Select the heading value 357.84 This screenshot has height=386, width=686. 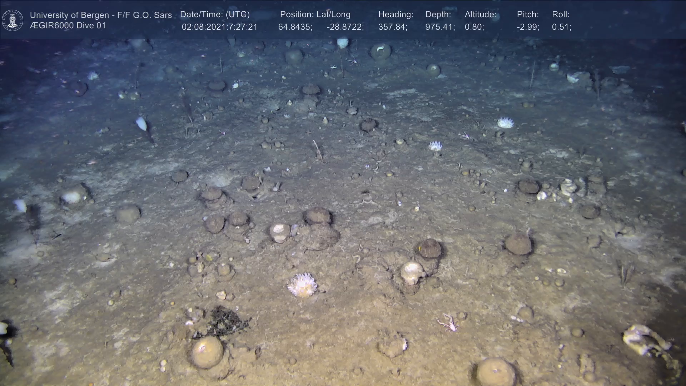pyautogui.click(x=393, y=27)
